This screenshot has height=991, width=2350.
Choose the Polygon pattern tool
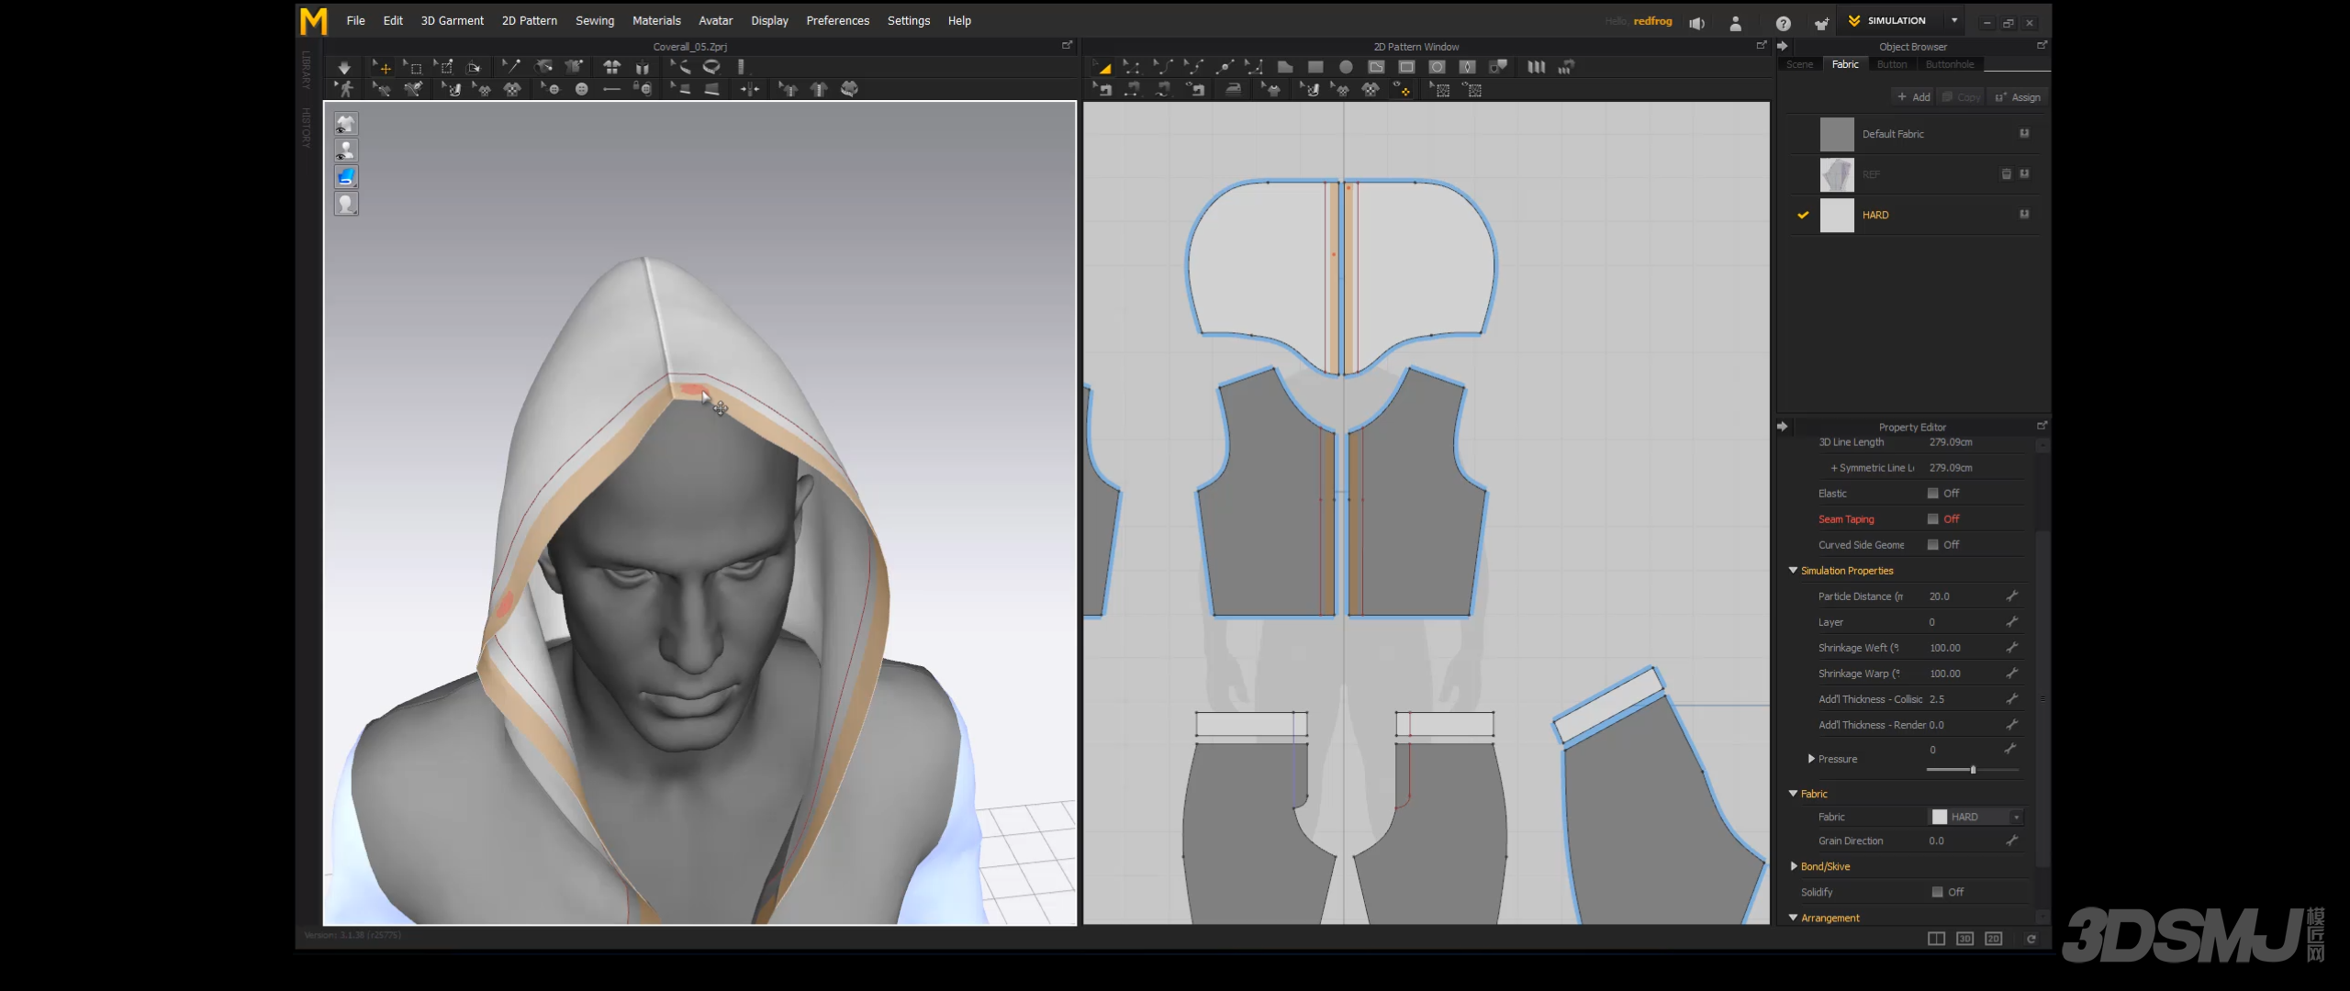(1285, 67)
